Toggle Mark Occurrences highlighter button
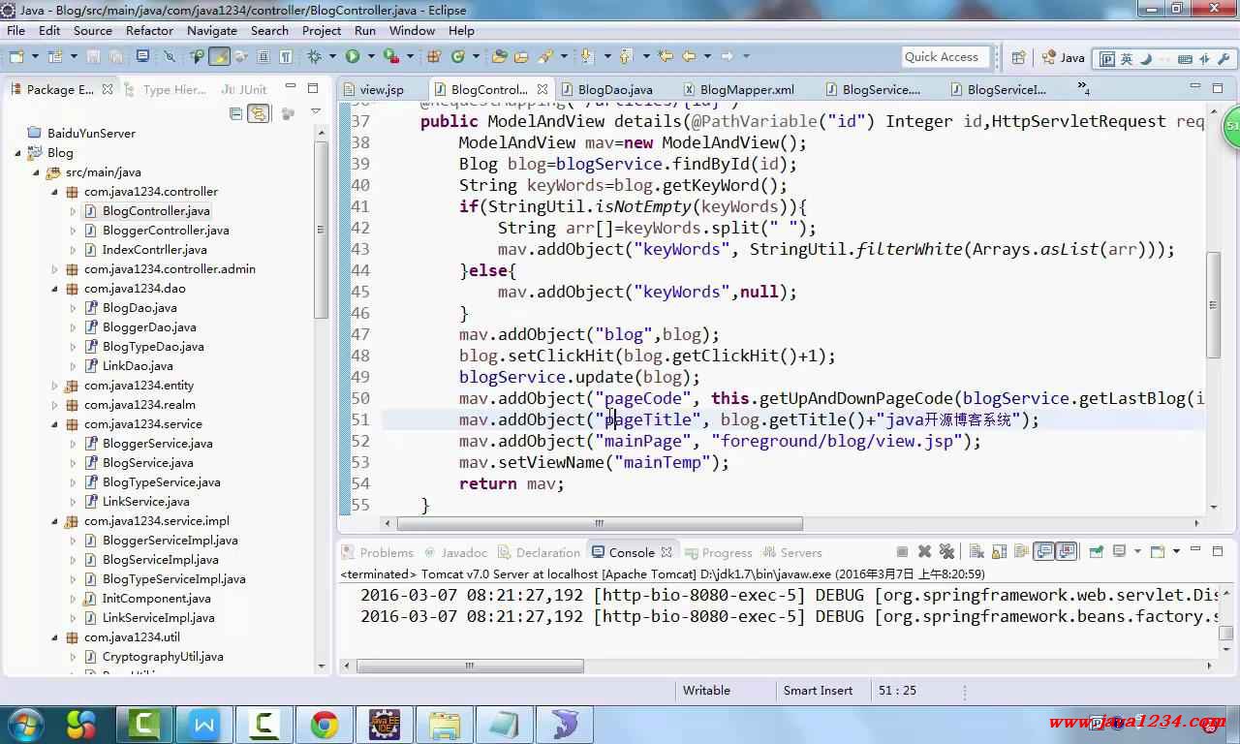 (x=220, y=57)
